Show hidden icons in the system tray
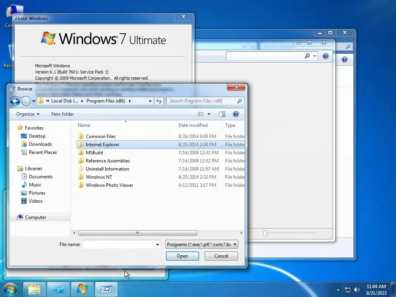Viewport: 396px width, 297px height. tap(338, 290)
